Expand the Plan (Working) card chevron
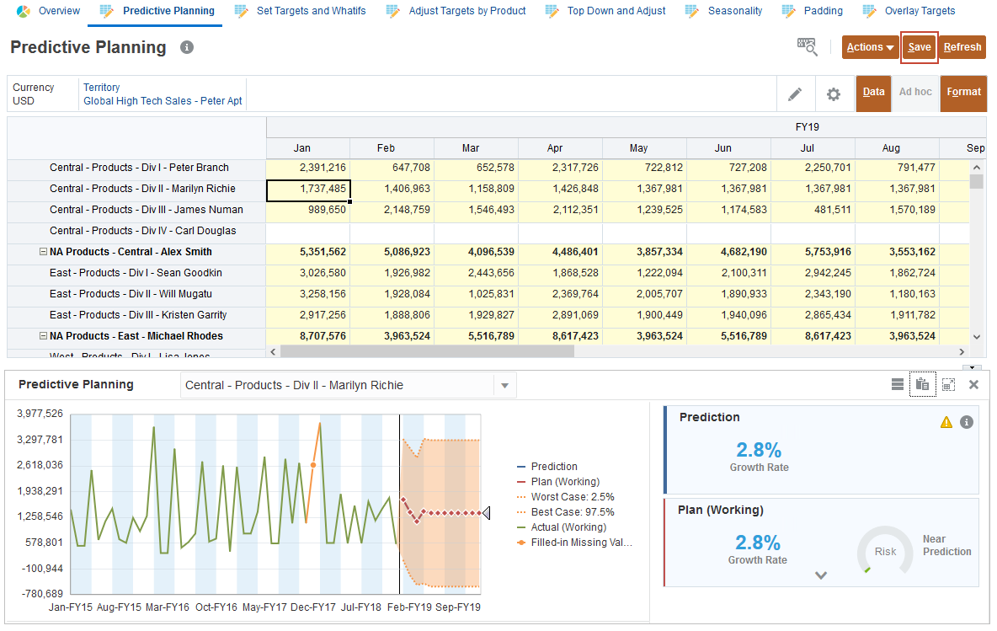Image resolution: width=997 pixels, height=631 pixels. 821,575
